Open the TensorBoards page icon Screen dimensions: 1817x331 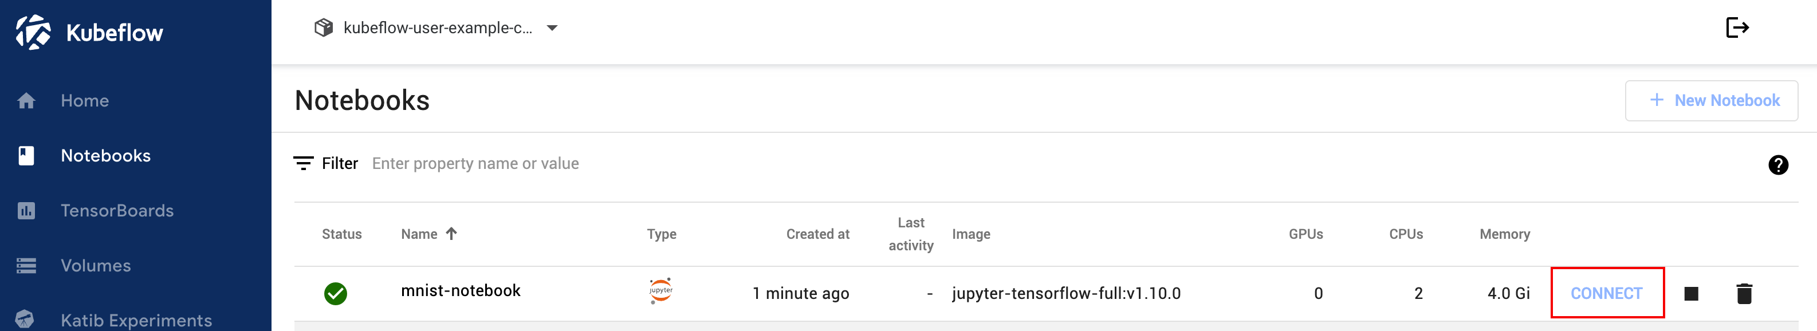click(x=26, y=210)
